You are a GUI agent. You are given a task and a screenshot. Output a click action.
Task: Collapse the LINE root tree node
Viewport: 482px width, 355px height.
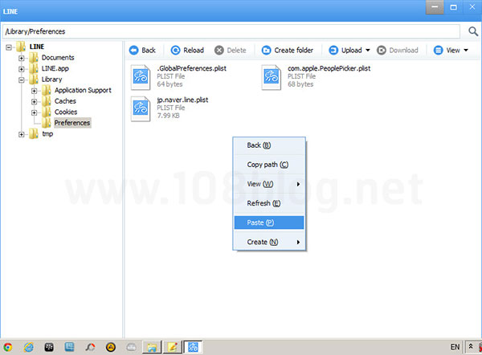tap(9, 47)
